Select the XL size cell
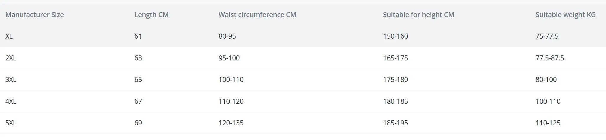 pyautogui.click(x=9, y=36)
